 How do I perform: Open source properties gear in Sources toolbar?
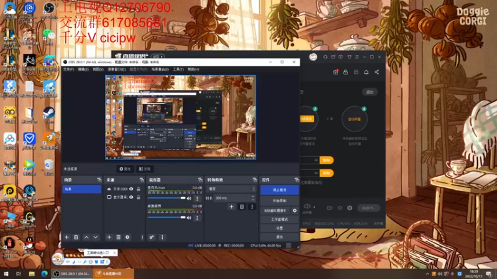pos(127,237)
